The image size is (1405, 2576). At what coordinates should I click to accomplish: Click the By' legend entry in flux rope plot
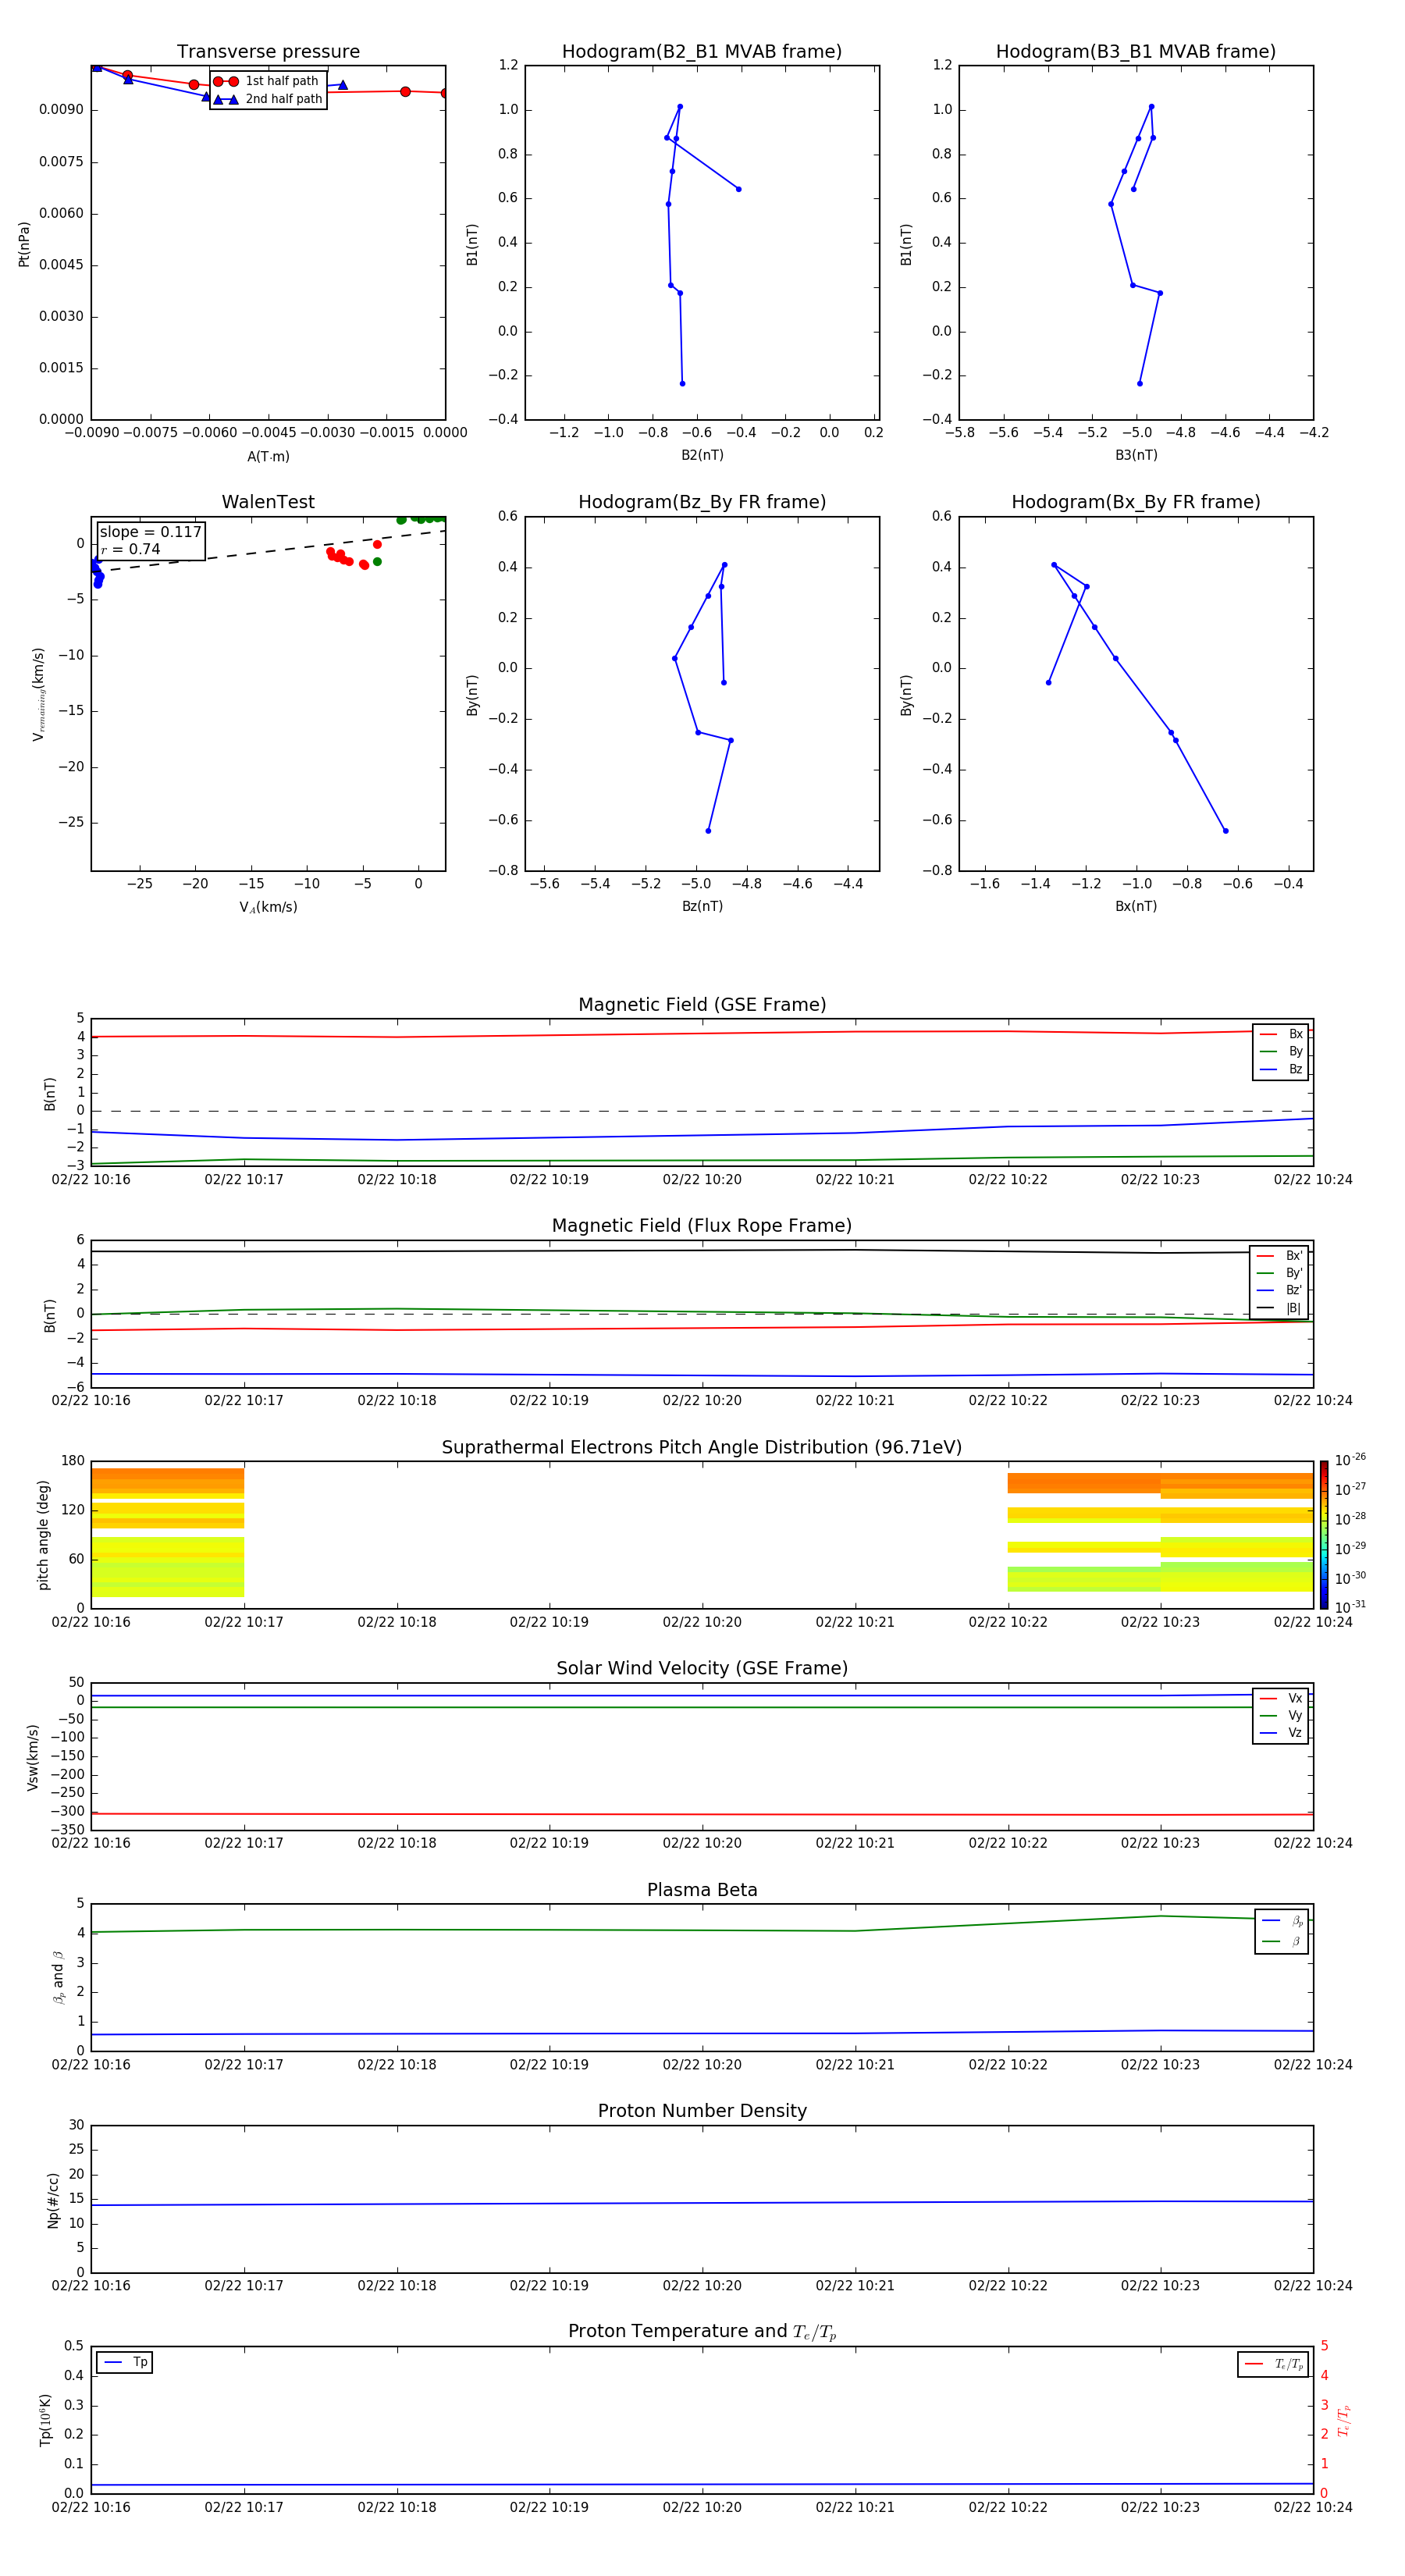[x=1279, y=1273]
